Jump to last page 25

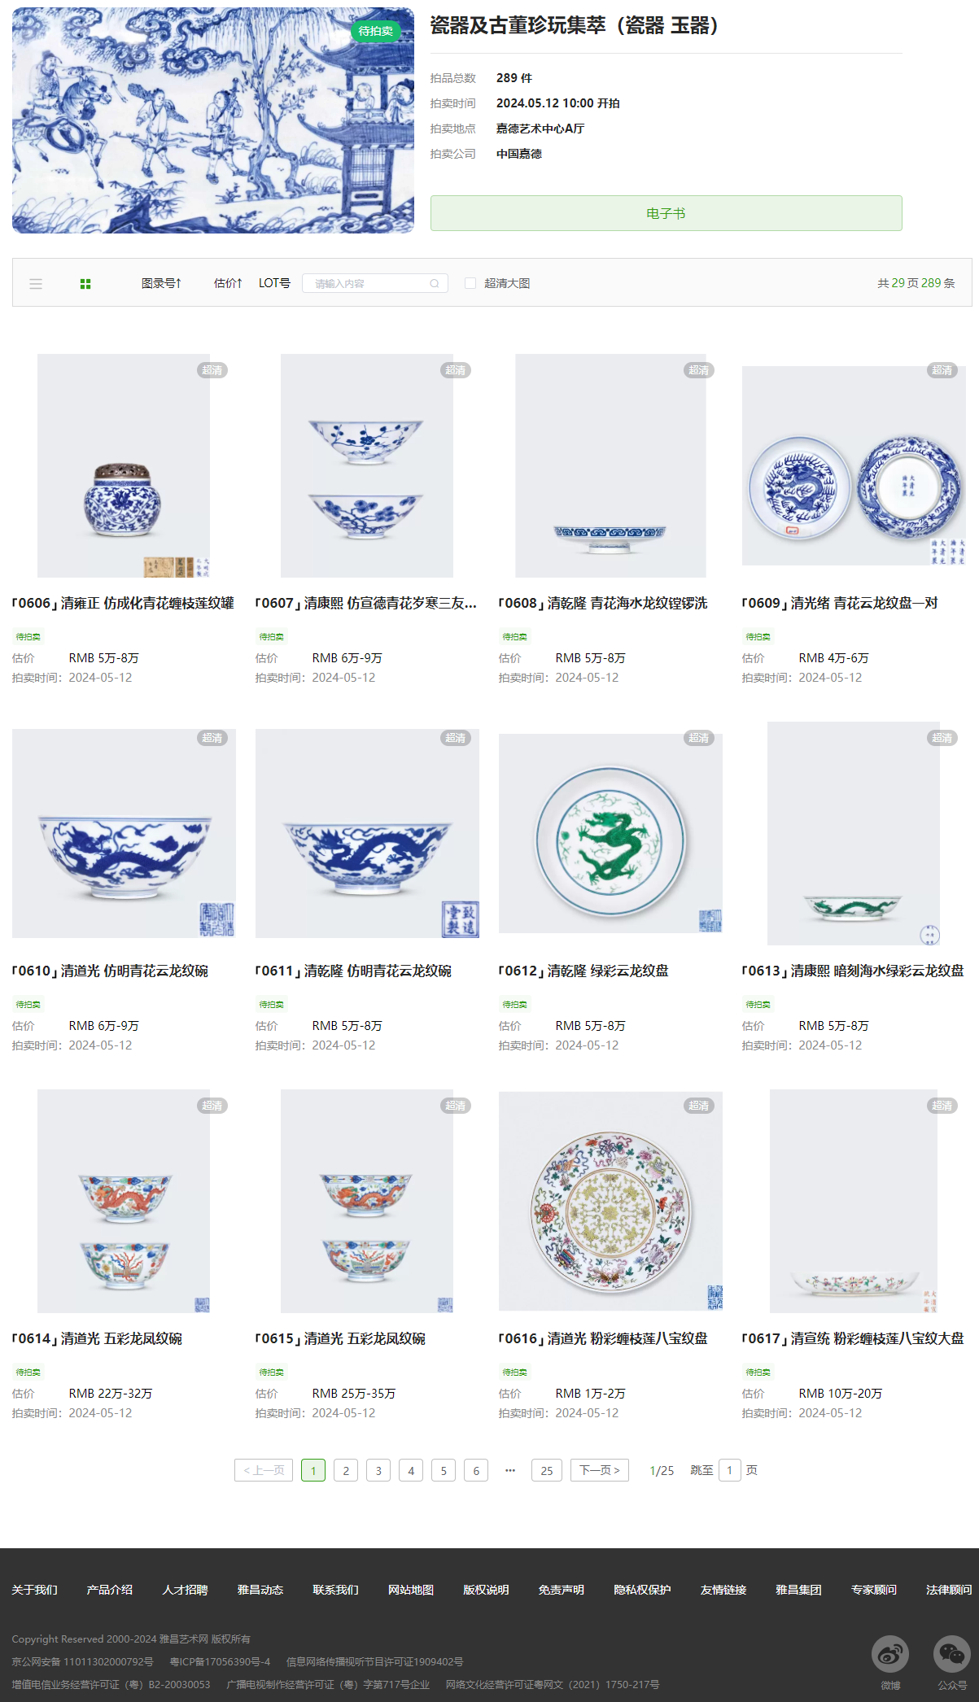(x=547, y=1470)
